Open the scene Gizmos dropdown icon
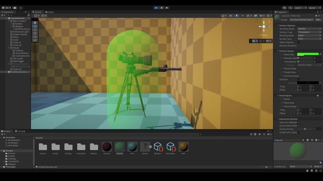323x181 pixels. click(268, 16)
